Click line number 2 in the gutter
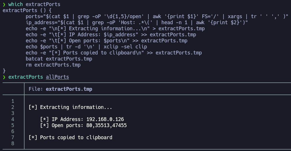The image size is (291, 151). 13,107
